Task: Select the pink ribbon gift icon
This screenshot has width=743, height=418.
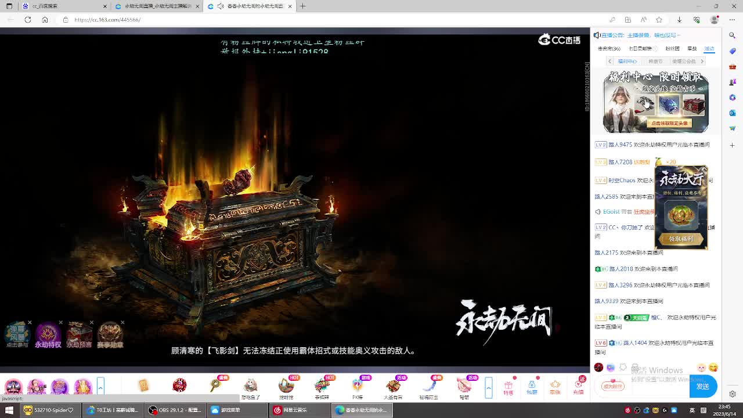Action: [464, 386]
